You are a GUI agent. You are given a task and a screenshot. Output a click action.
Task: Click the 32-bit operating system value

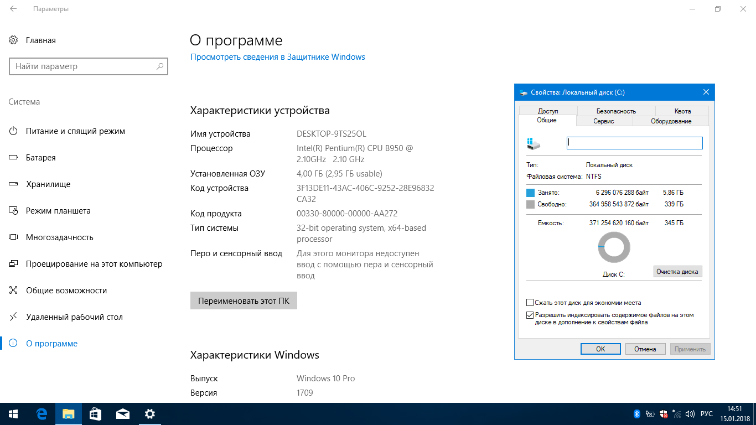click(361, 234)
